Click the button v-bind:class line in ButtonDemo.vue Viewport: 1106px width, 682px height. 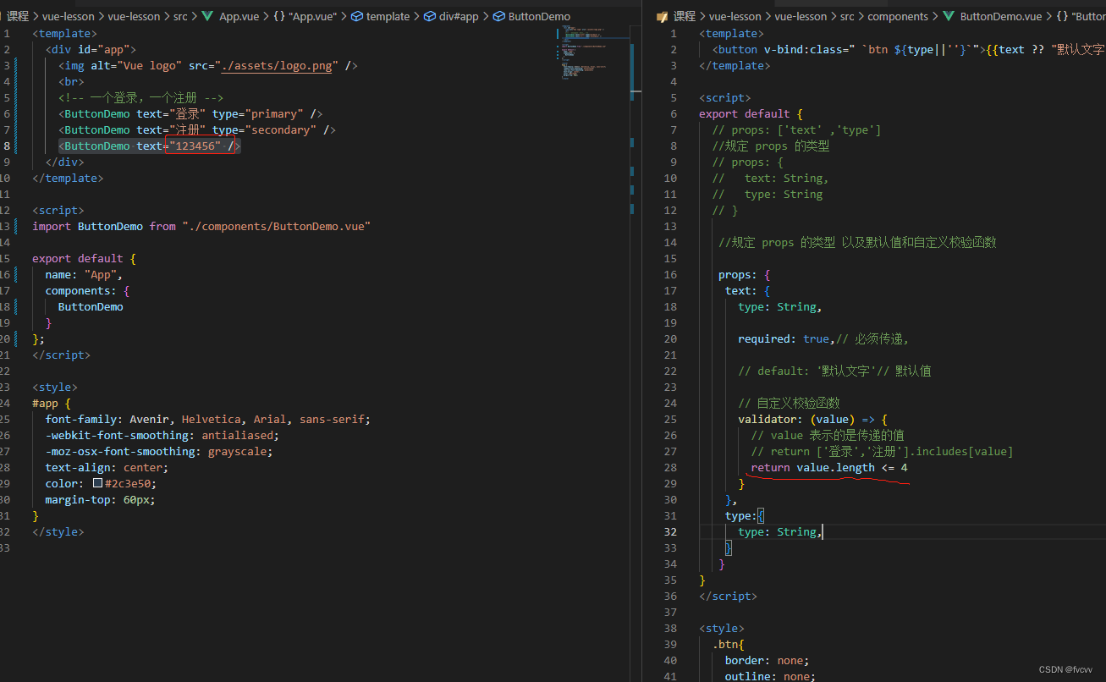909,49
